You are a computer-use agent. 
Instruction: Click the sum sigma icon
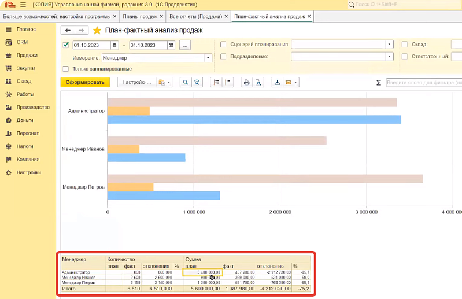379,83
